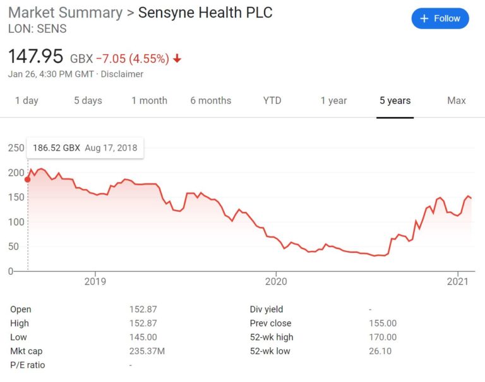This screenshot has height=382, width=485.
Task: Click the 186.52 GBX chart tooltip
Action: [x=85, y=148]
